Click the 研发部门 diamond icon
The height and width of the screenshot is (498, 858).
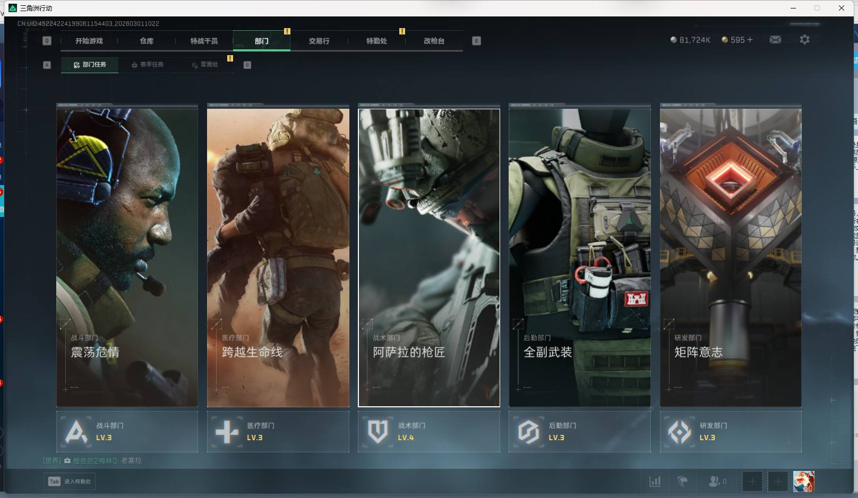pyautogui.click(x=679, y=432)
